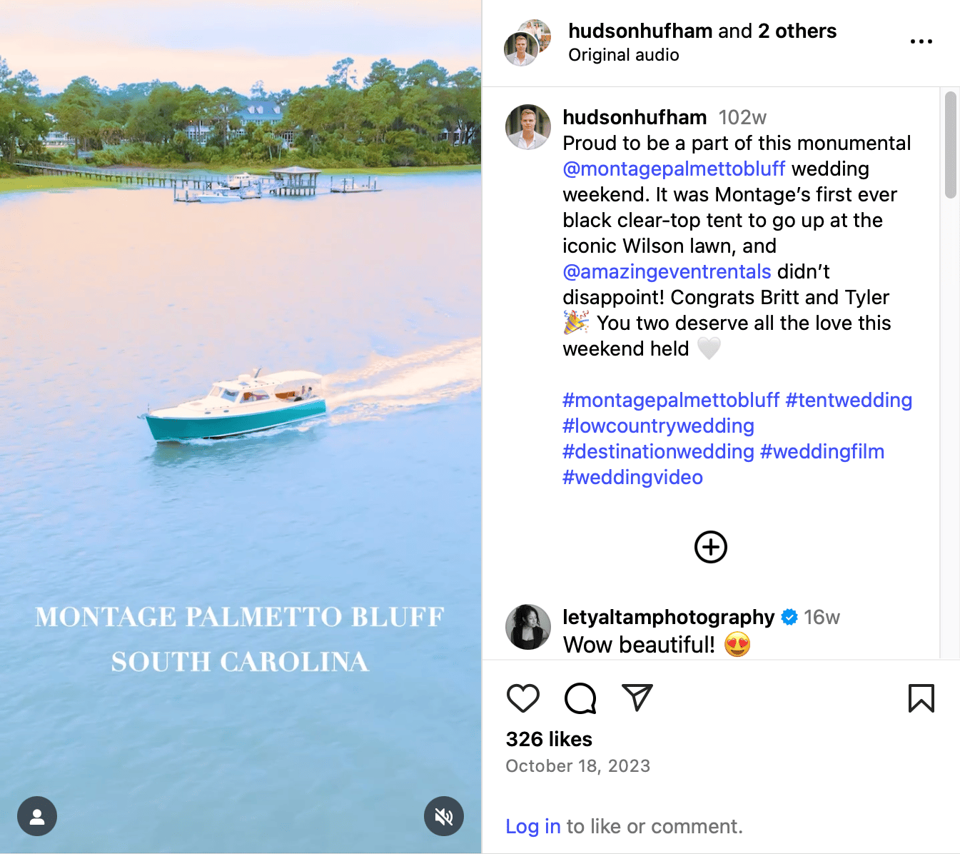Open @amazingeventrentals mention link
The image size is (960, 854).
tap(667, 272)
